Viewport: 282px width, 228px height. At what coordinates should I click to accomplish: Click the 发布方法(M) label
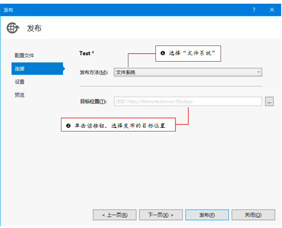[94, 72]
